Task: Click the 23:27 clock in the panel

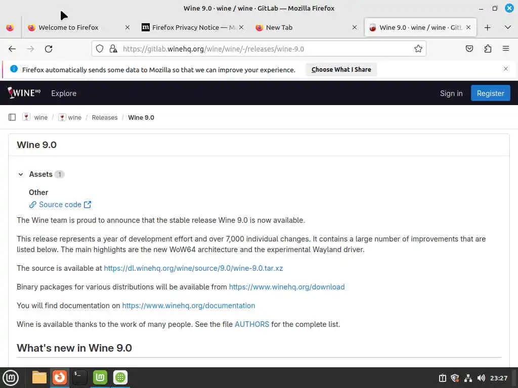Action: point(498,378)
